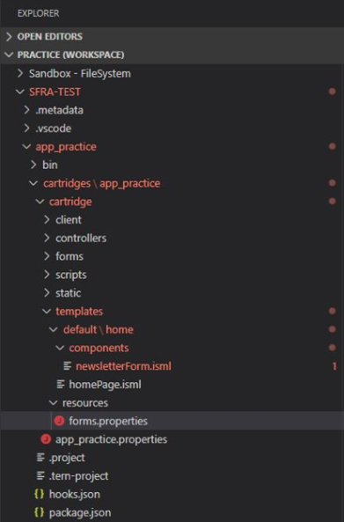
Task: Click the forms.properties red file icon
Action: tap(59, 421)
